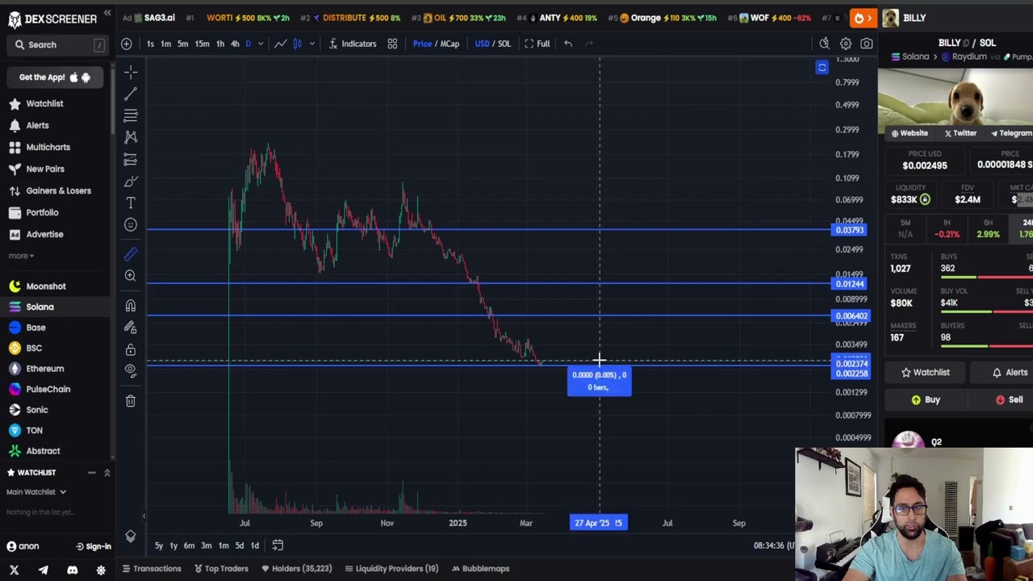The image size is (1033, 581).
Task: Undo the last chart action
Action: (x=568, y=44)
